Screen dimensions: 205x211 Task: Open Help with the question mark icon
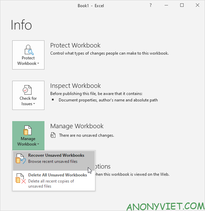point(151,5)
